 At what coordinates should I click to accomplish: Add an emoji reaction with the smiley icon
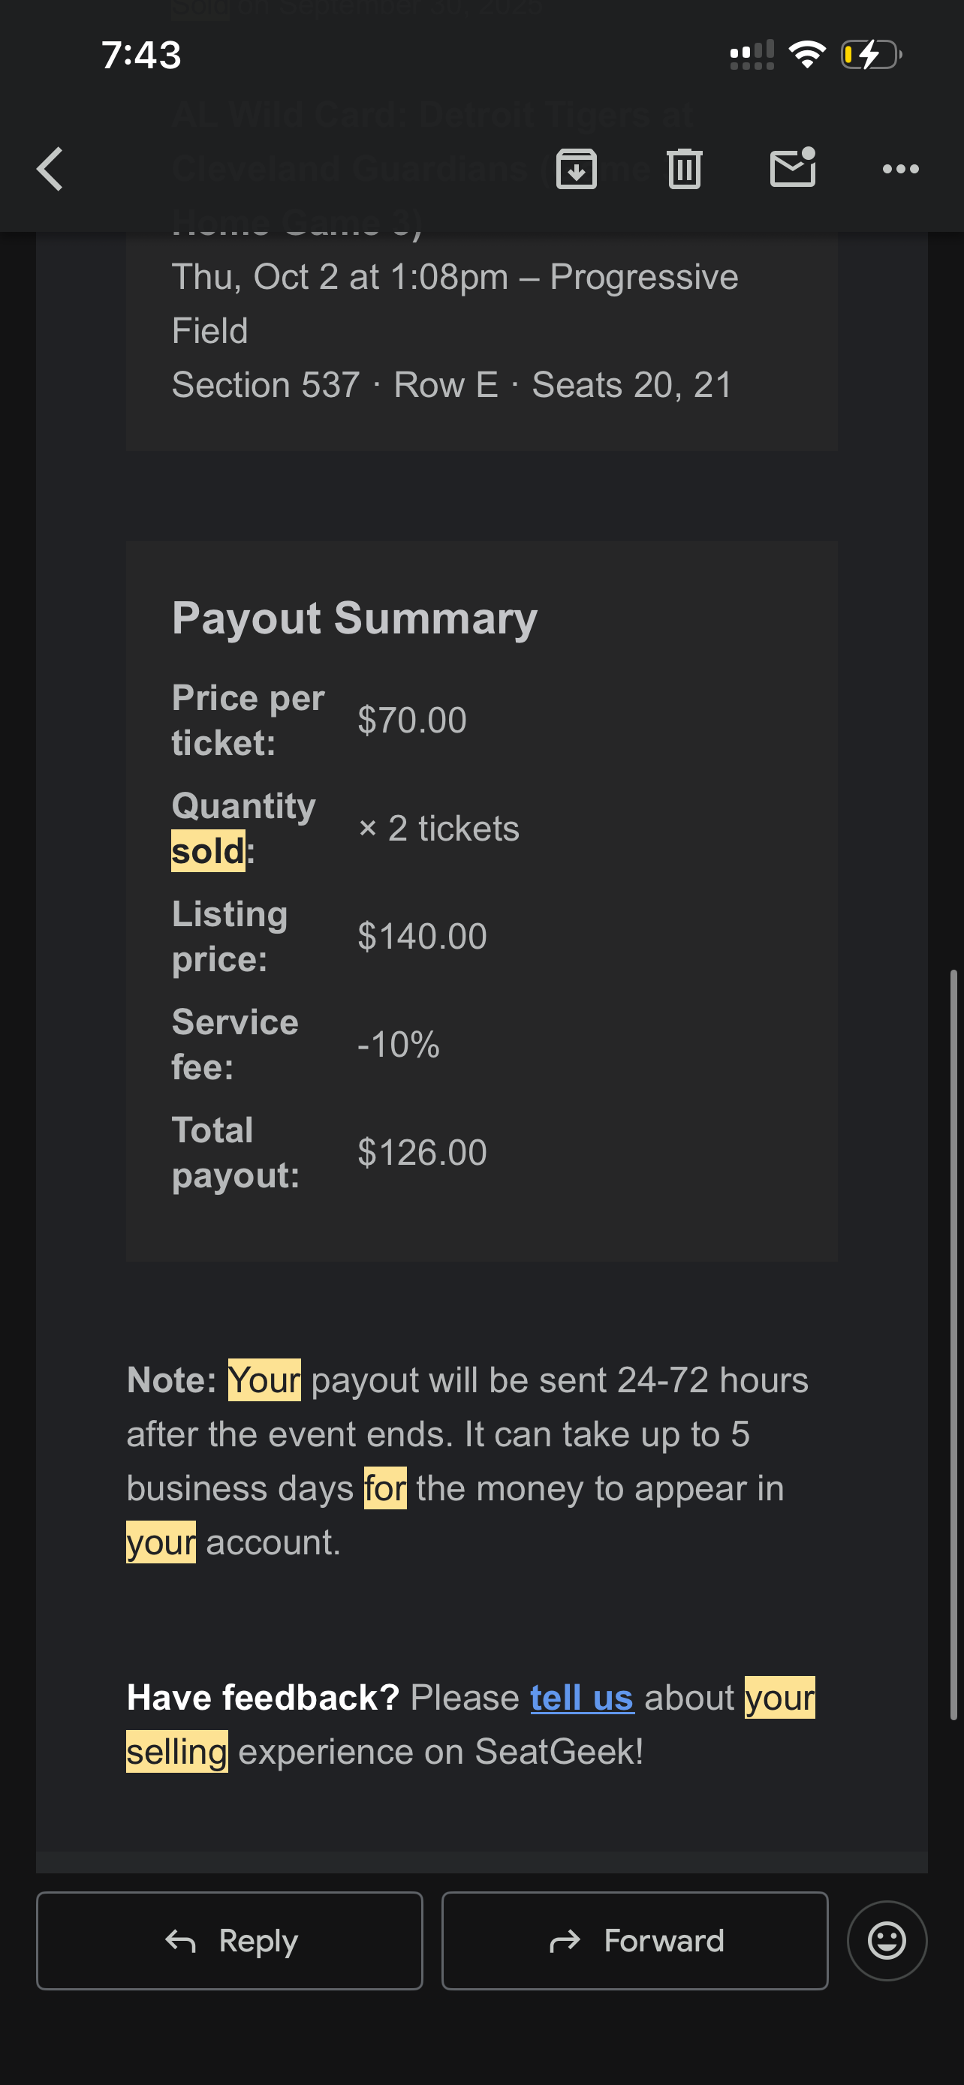click(887, 1940)
